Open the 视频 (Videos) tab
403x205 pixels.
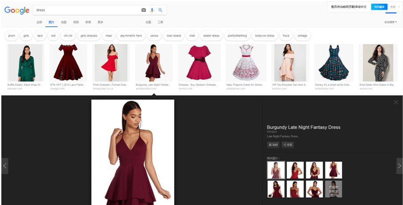pyautogui.click(x=76, y=22)
